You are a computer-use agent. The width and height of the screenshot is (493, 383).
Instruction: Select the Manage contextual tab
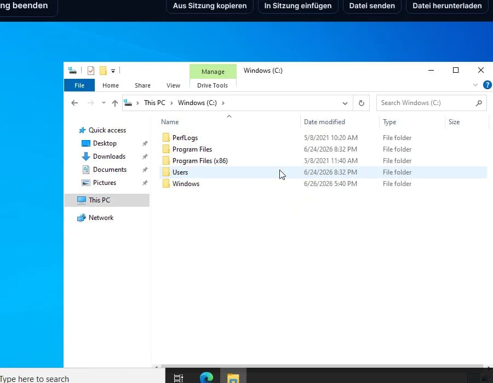point(213,72)
